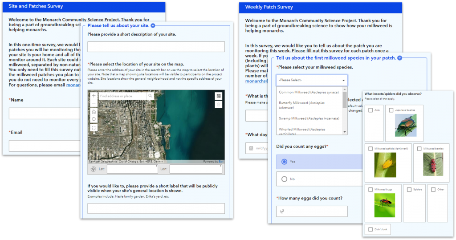Image resolution: width=456 pixels, height=240 pixels.
Task: Click the species list scrollbar thumb
Action: [345, 100]
